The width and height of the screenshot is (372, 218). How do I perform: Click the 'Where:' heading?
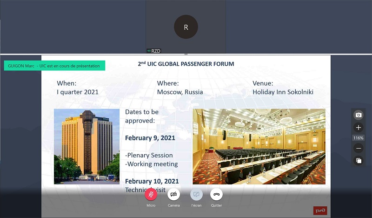[168, 83]
